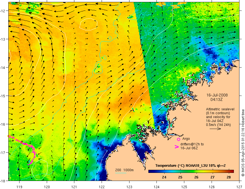Screen dimensions: 245x189
Task: Click the magenta drifter arrowhead legend symbol
Action: click(177, 147)
